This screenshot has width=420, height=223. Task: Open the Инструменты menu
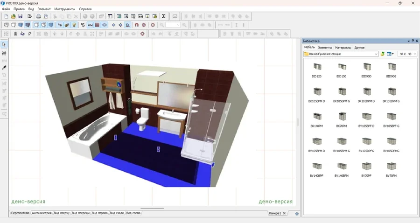[x=65, y=9]
